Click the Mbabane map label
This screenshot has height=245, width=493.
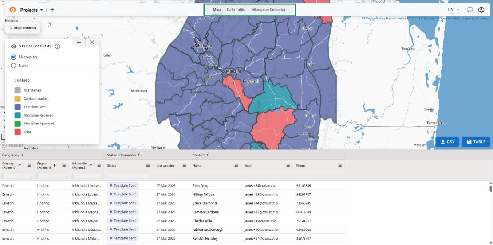pos(203,46)
